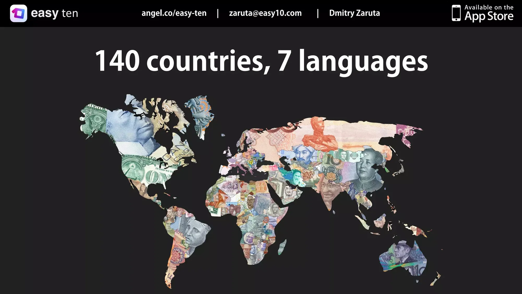Click the iPhone icon beside App Store
Screen dimensions: 522x294
456,13
